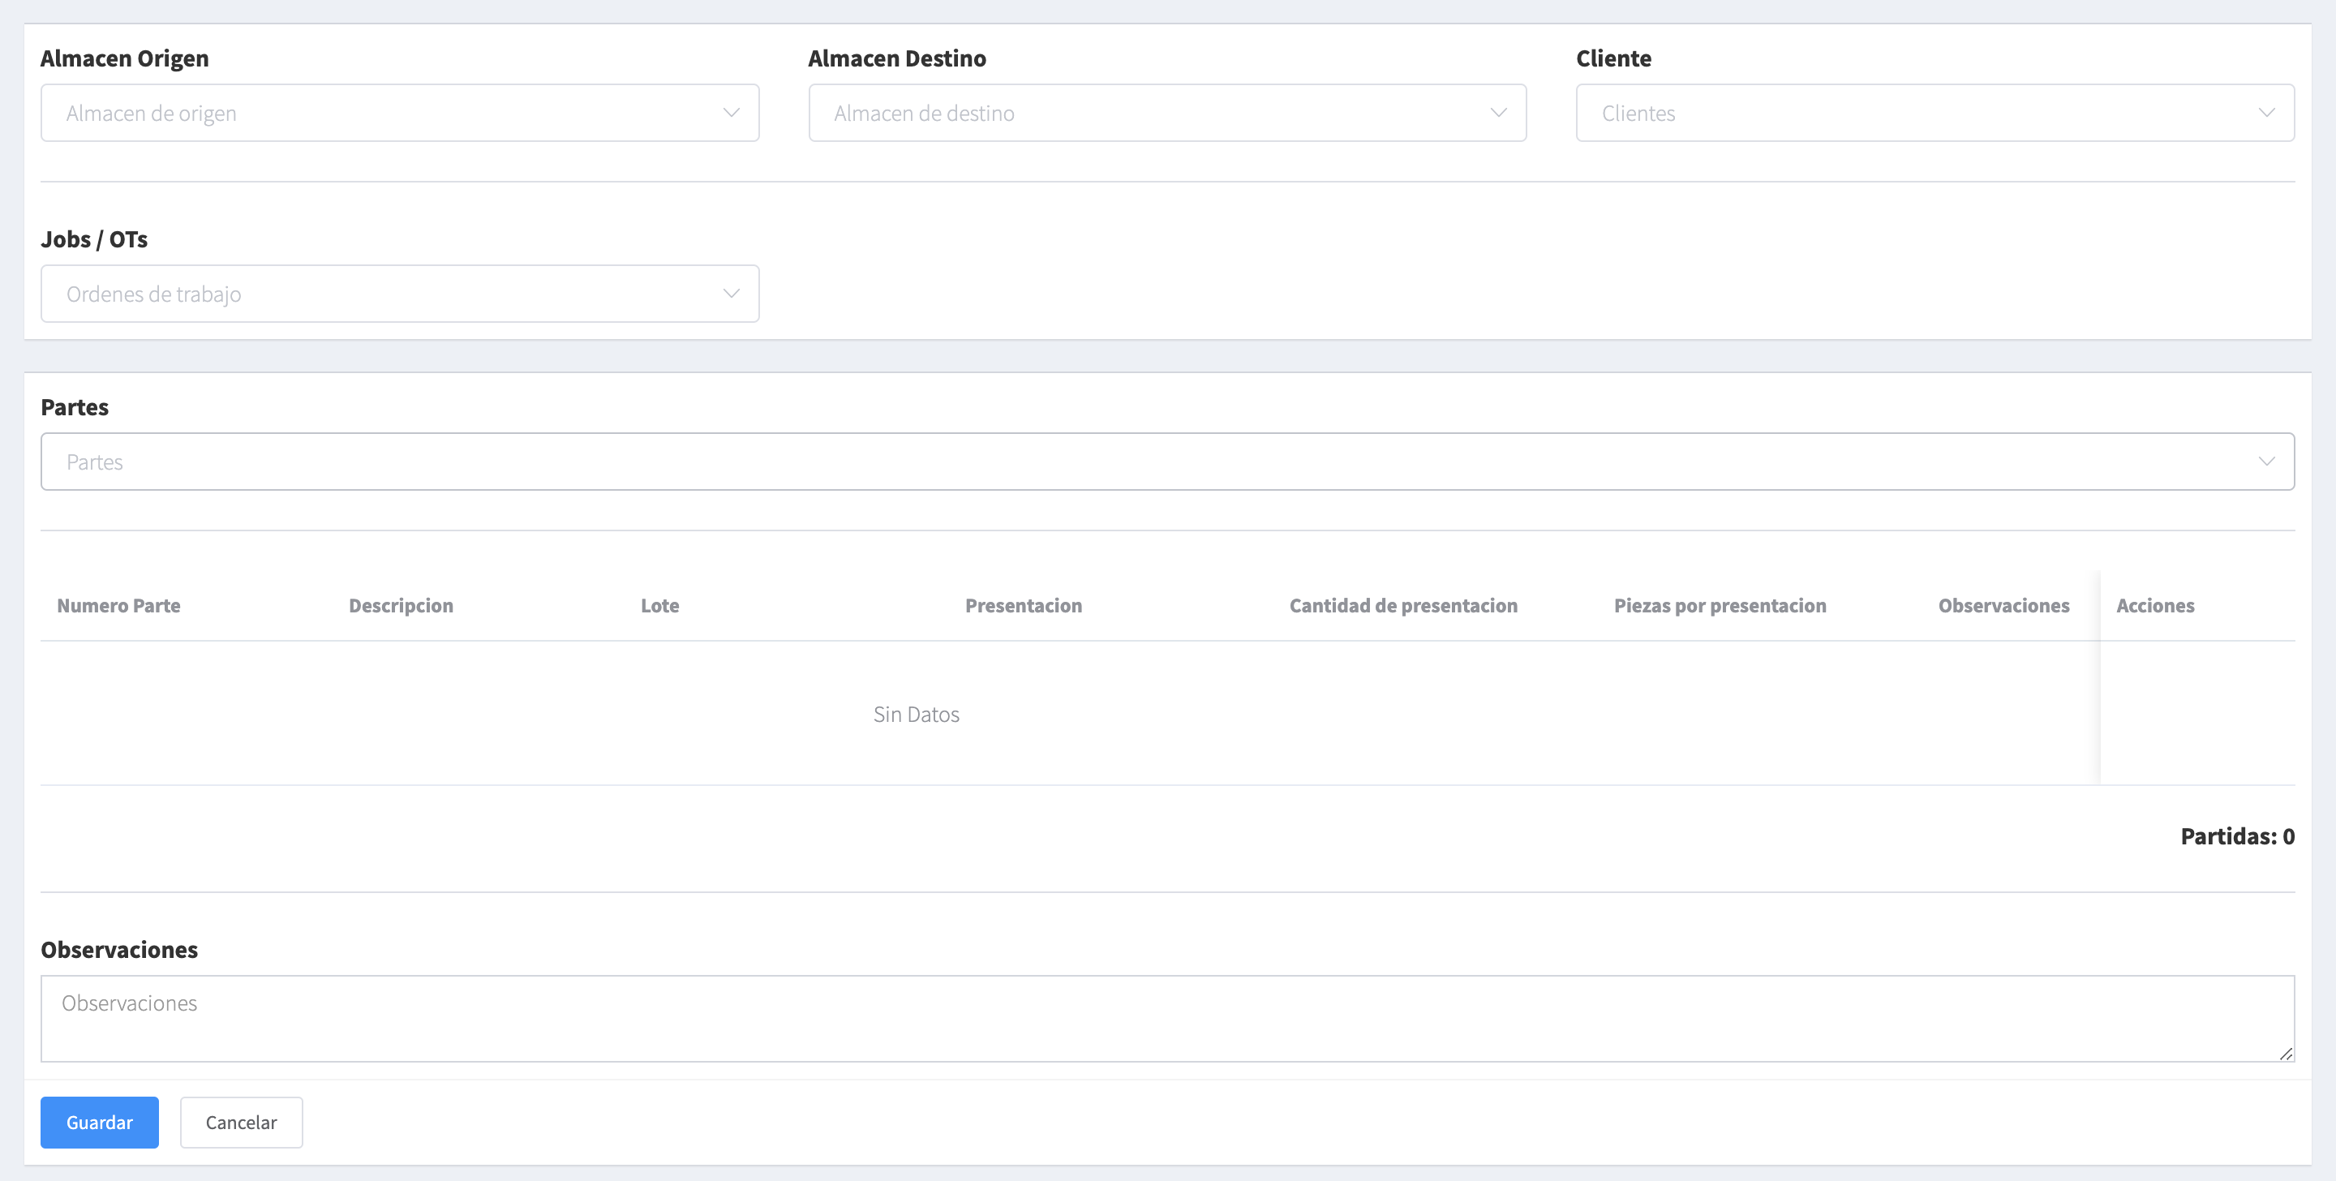Open the Ordenes de trabajo select

click(x=381, y=293)
